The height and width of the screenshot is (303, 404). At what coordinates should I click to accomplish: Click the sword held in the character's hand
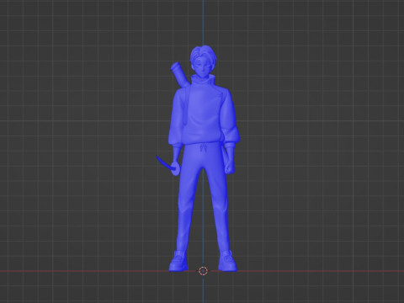tap(167, 165)
